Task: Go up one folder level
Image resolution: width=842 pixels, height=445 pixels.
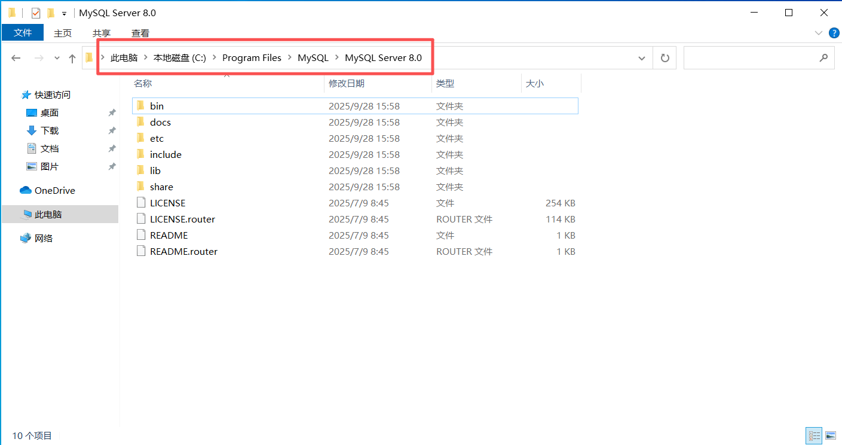Action: coord(72,58)
